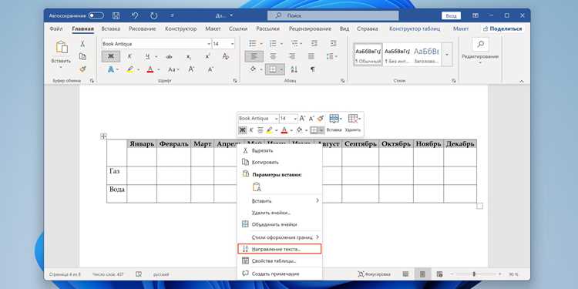This screenshot has width=578, height=289.
Task: Click the Sort (A-Z) icon
Action: click(x=294, y=69)
